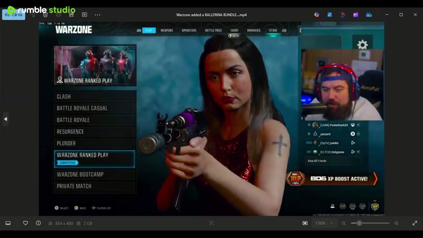Click the 2 GB file size text
Viewport: 423px width, 238px height.
coord(88,223)
